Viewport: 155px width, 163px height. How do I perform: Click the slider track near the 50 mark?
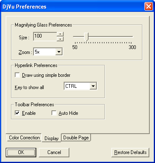75,36
